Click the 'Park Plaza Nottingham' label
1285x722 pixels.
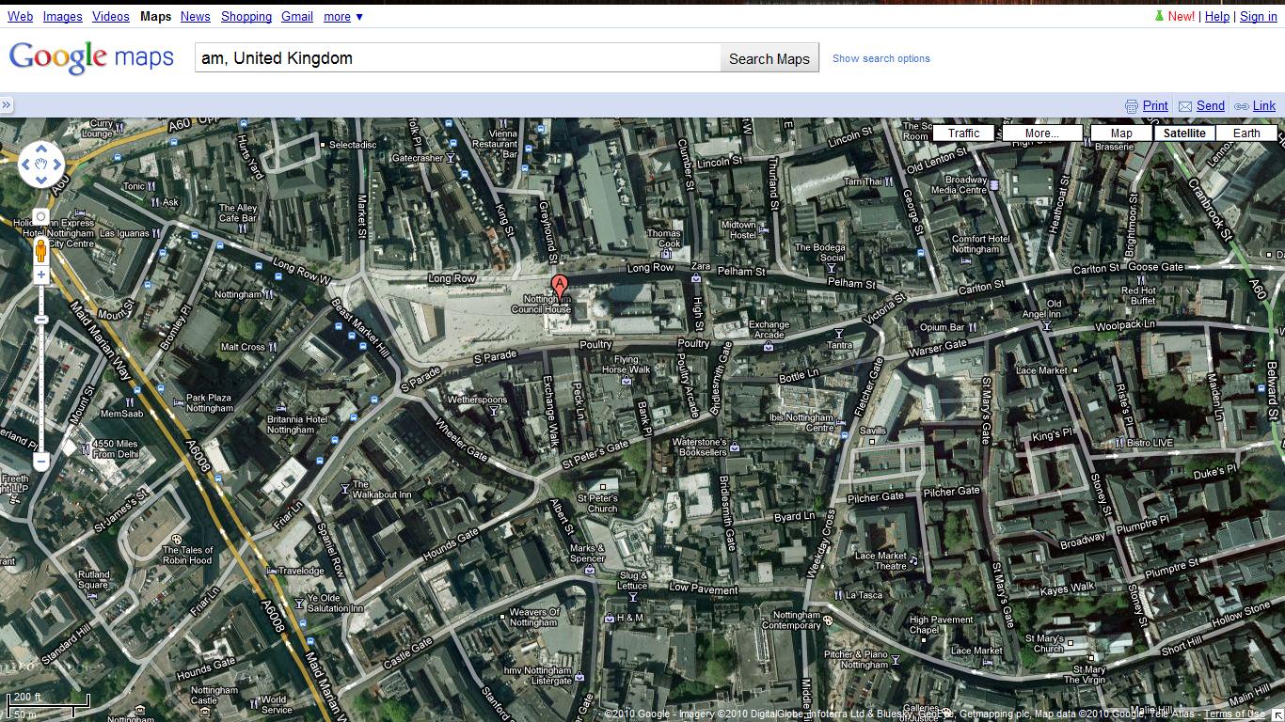pyautogui.click(x=209, y=403)
